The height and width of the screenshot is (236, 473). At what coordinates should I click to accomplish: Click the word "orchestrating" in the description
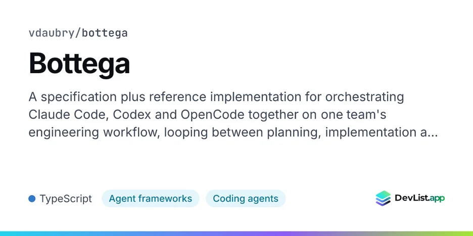pos(364,97)
